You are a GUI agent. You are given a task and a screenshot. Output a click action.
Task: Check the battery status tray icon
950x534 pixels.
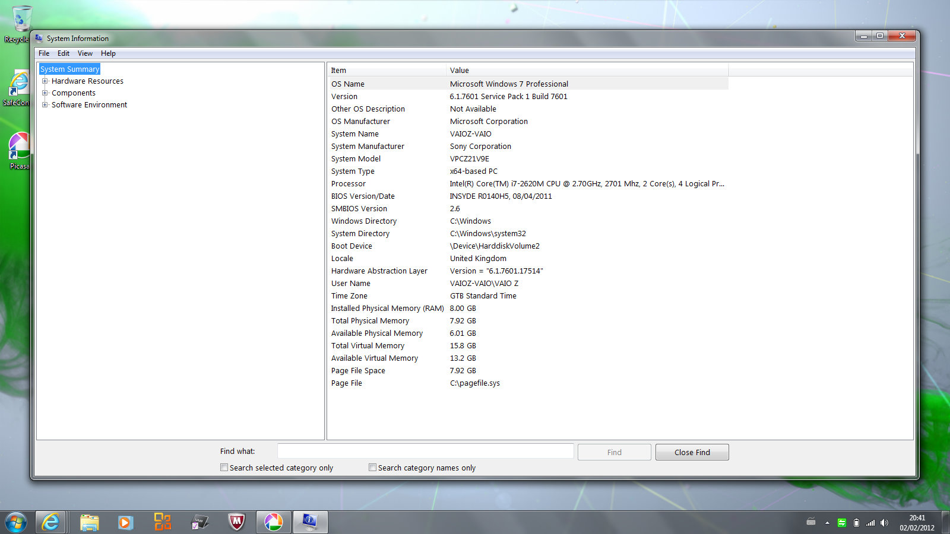coord(856,523)
